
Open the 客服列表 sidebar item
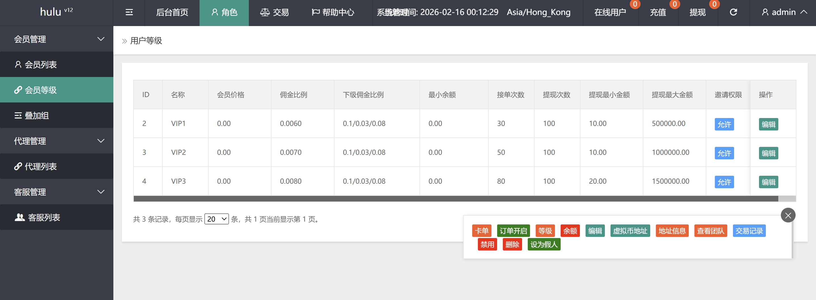pyautogui.click(x=57, y=217)
